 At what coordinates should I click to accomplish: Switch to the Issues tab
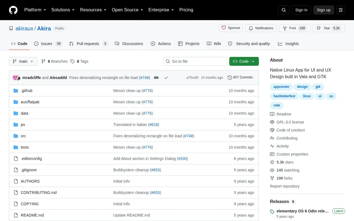coord(48,44)
